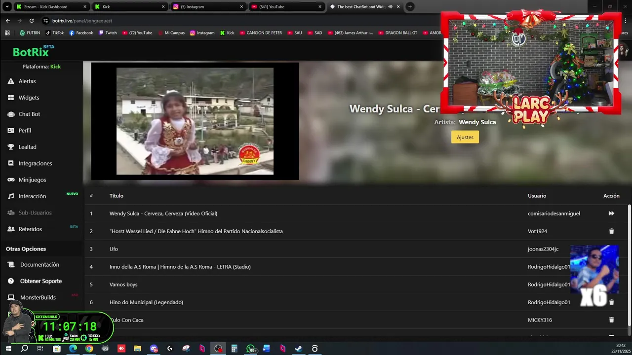The width and height of the screenshot is (632, 355).
Task: Reload the botrix.live page
Action: pyautogui.click(x=32, y=21)
